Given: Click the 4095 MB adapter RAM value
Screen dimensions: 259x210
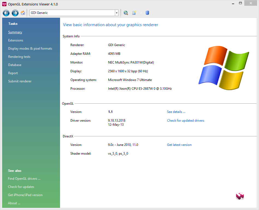Looking at the screenshot, I should (114, 54).
